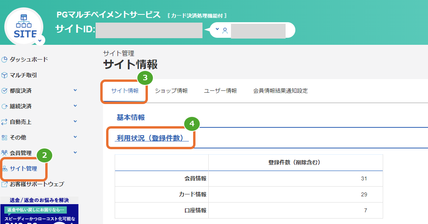This screenshot has height=224, width=428.
Task: Switch to the サイト情報 tab
Action: tap(125, 91)
